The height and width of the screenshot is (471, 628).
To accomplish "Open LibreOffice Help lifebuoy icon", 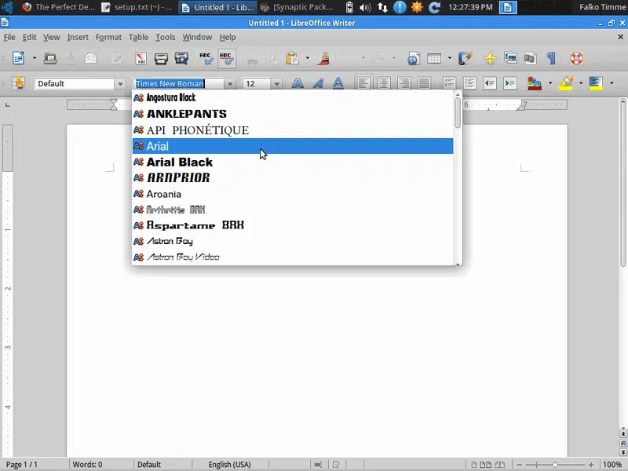I will pyautogui.click(x=576, y=58).
